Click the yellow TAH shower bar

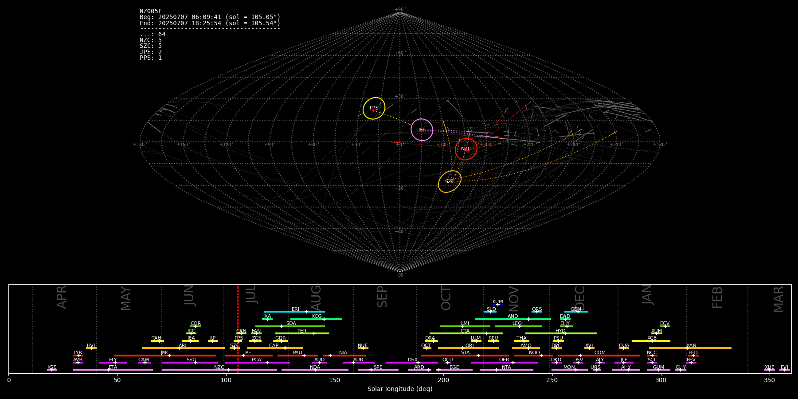(157, 341)
